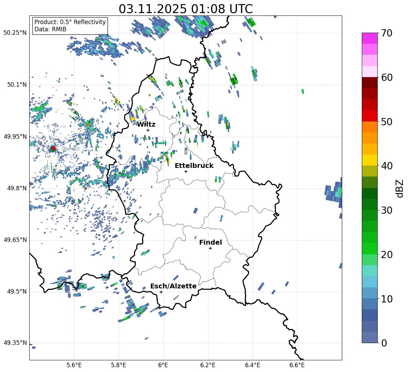Click the dBZ colorbar axis label
This screenshot has height=372, width=408.
[400, 188]
